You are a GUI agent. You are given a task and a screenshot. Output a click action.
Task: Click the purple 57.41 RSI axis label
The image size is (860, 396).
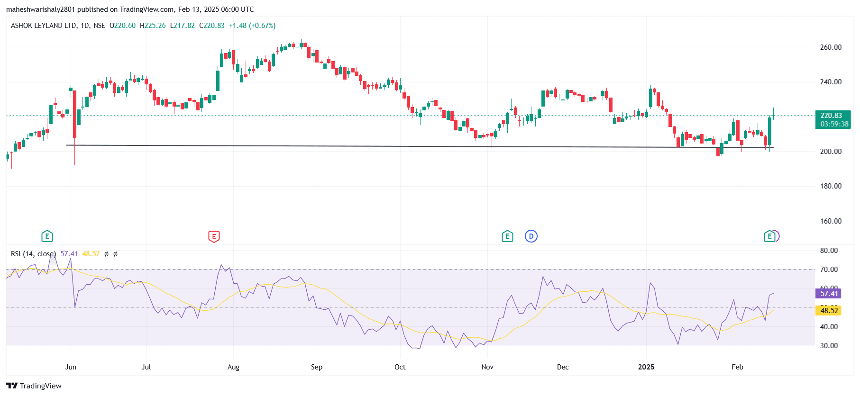(x=829, y=294)
